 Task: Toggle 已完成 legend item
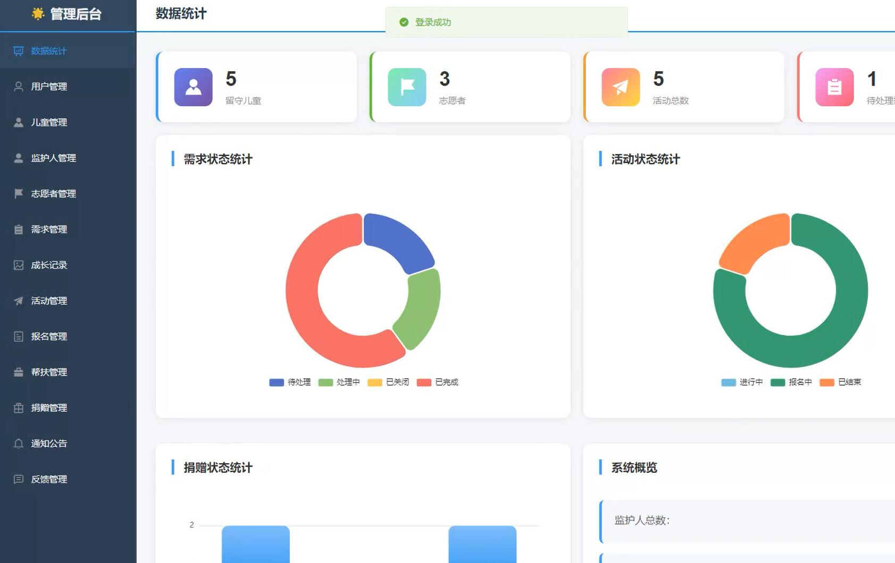click(x=437, y=382)
